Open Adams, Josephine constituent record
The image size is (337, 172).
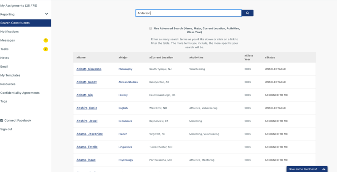pos(89,134)
